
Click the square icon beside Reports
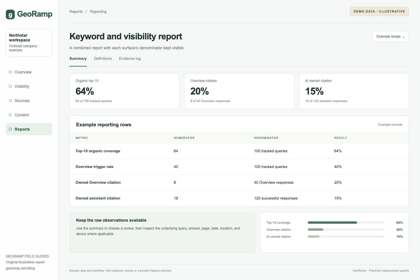point(10,129)
